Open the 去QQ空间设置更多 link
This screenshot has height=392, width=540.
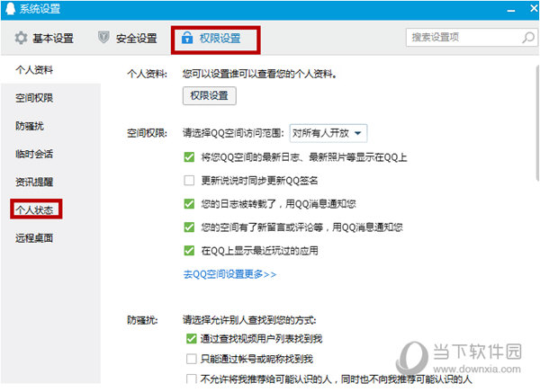point(229,274)
